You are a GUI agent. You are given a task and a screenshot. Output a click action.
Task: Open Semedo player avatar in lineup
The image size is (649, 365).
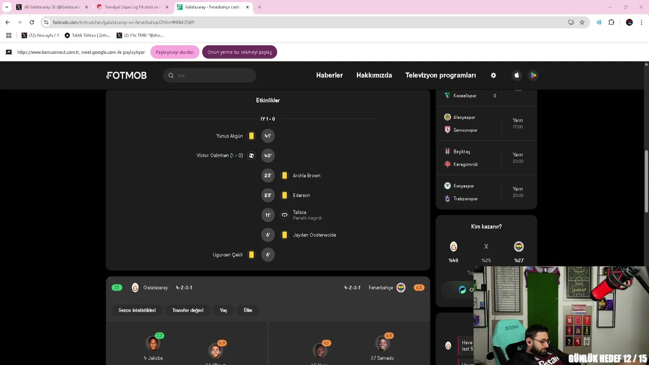coord(382,344)
